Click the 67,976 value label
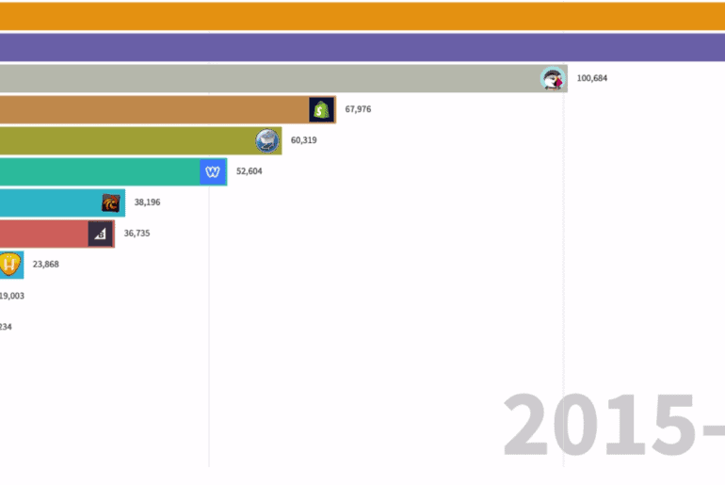This screenshot has height=485, width=725. (358, 109)
